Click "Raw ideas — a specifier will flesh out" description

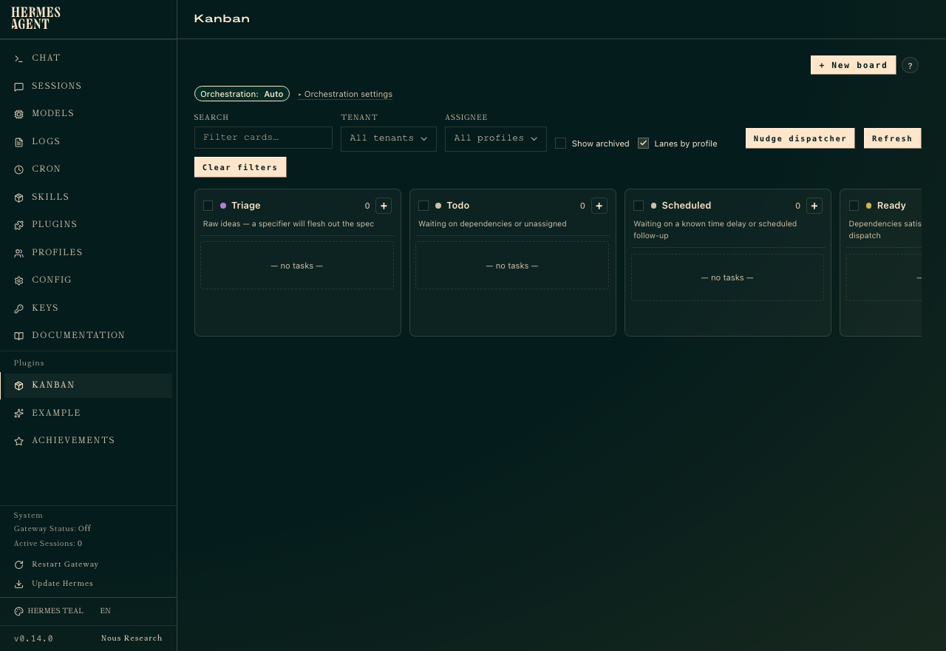[x=289, y=223]
